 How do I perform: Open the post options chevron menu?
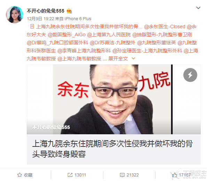(198, 8)
